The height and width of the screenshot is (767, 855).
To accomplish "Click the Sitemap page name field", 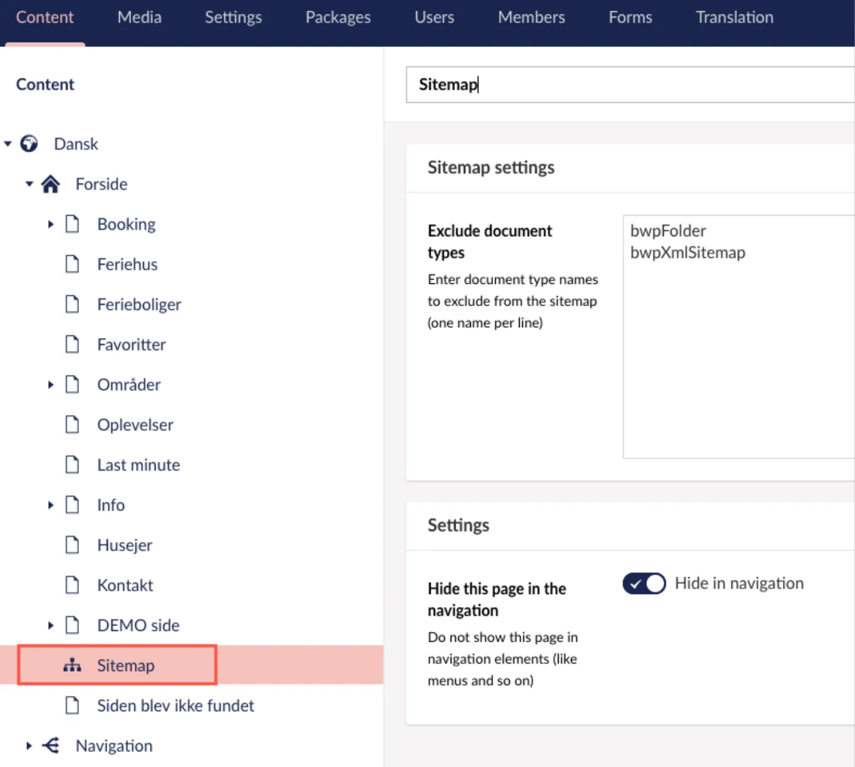I will point(630,85).
